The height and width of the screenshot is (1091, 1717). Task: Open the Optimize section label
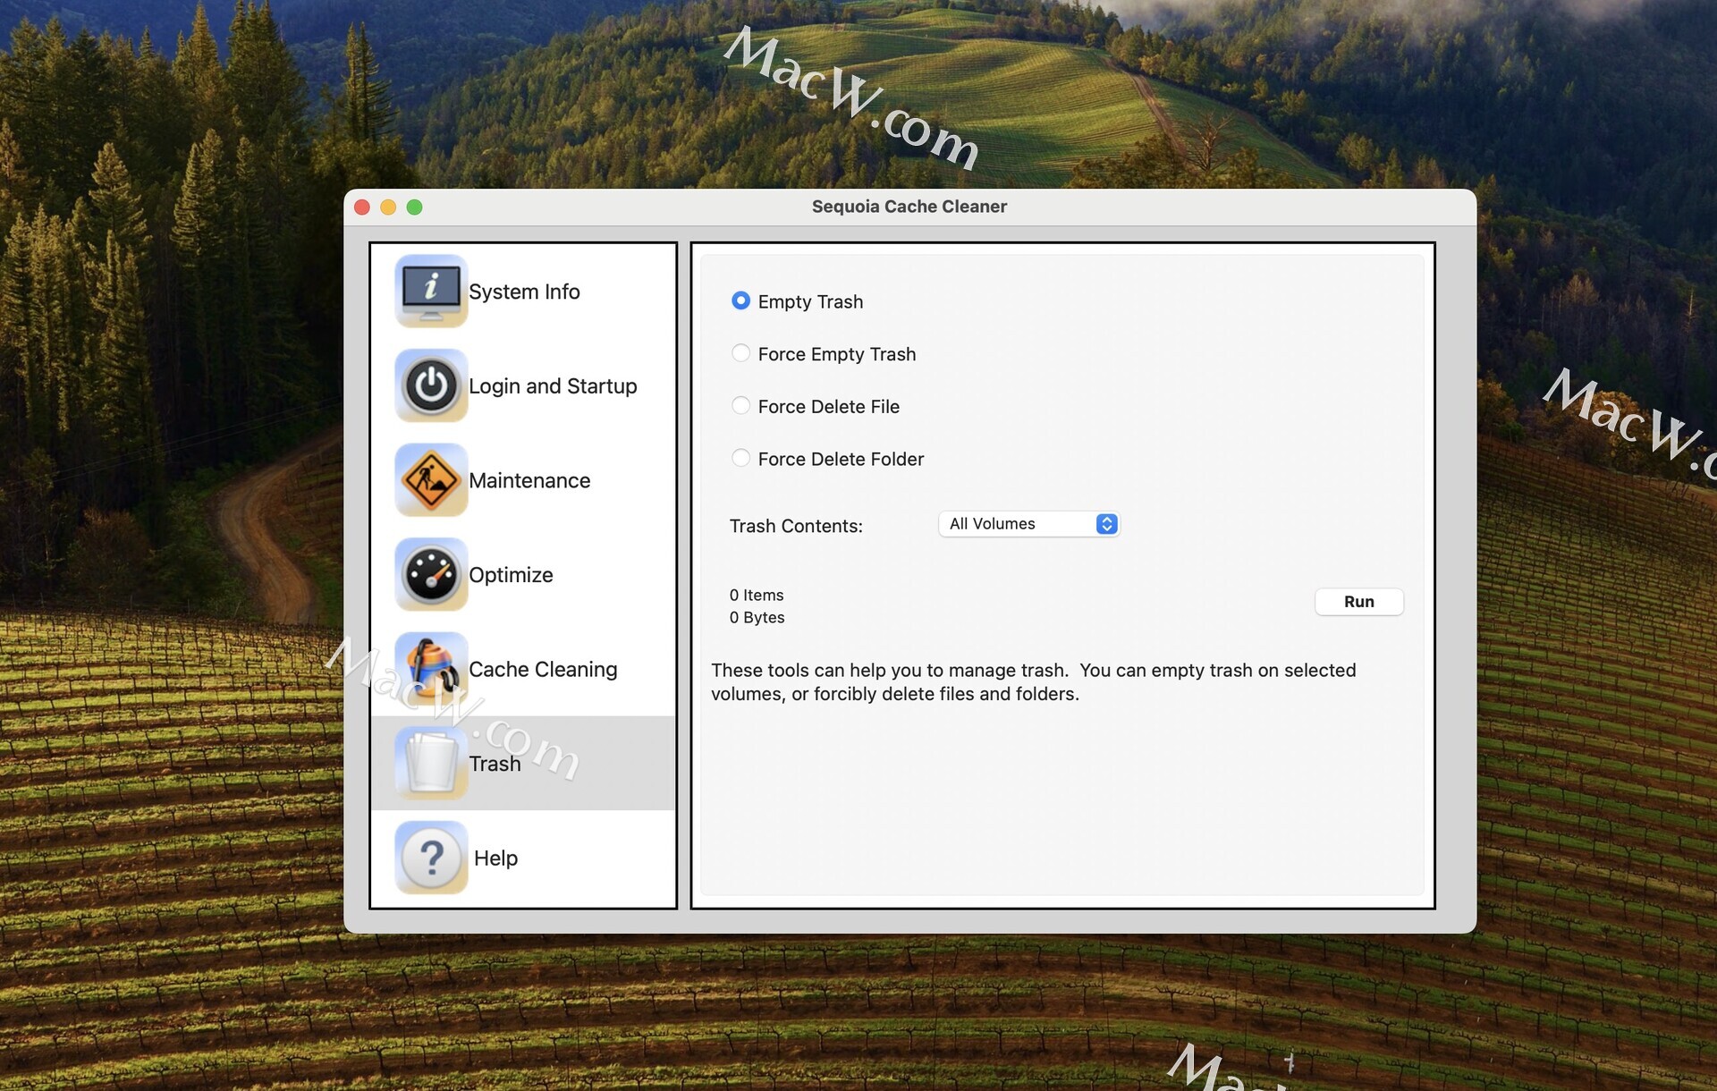point(511,575)
